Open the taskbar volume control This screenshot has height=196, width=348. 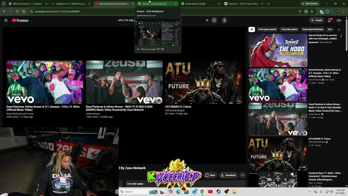pyautogui.click(x=331, y=192)
